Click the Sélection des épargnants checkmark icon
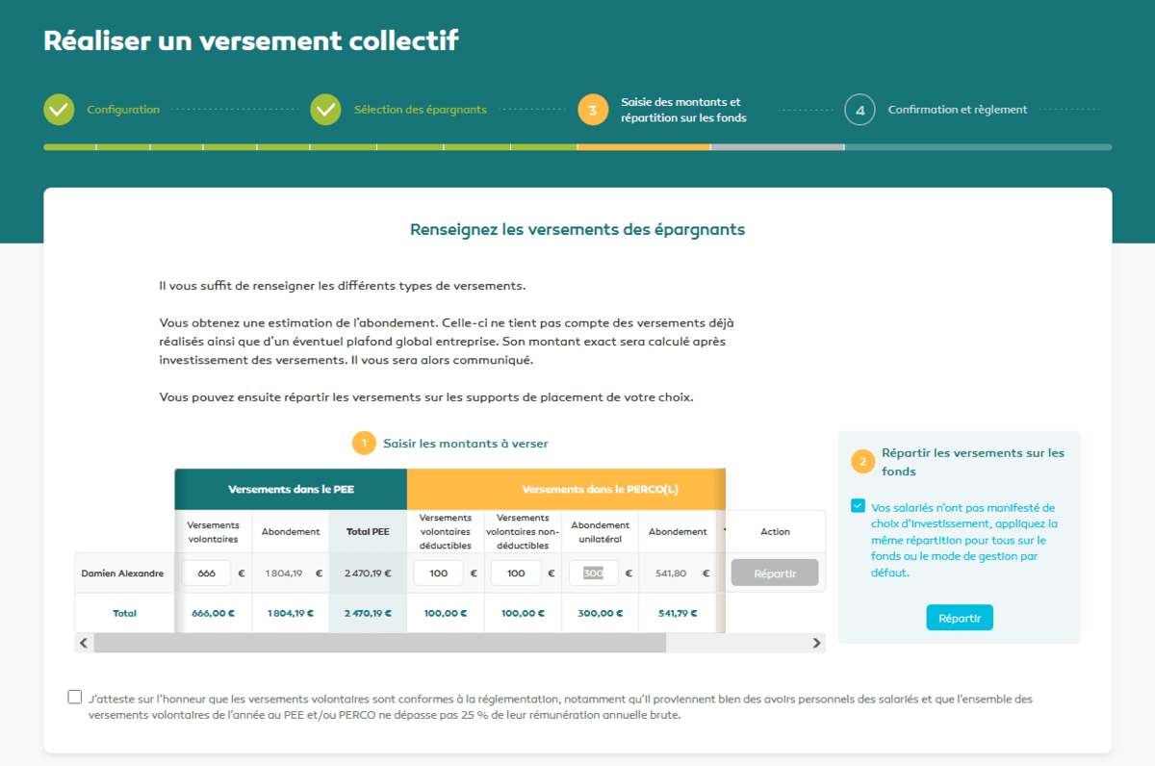1155x766 pixels. click(x=326, y=110)
